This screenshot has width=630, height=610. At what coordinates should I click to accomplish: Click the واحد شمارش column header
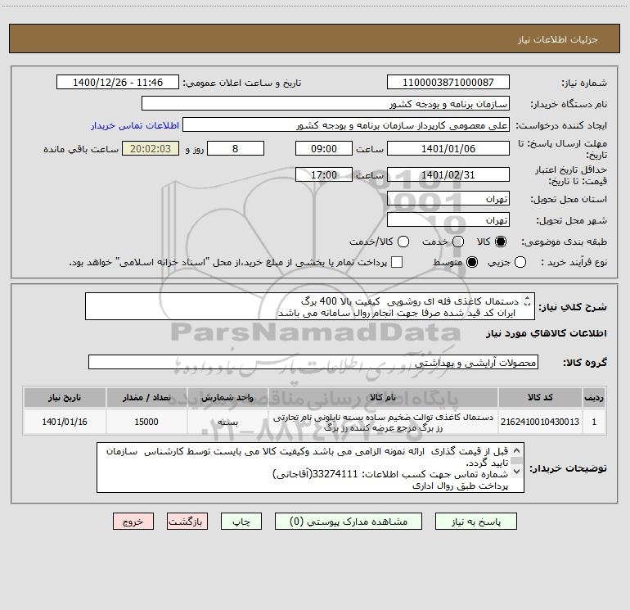click(x=227, y=397)
